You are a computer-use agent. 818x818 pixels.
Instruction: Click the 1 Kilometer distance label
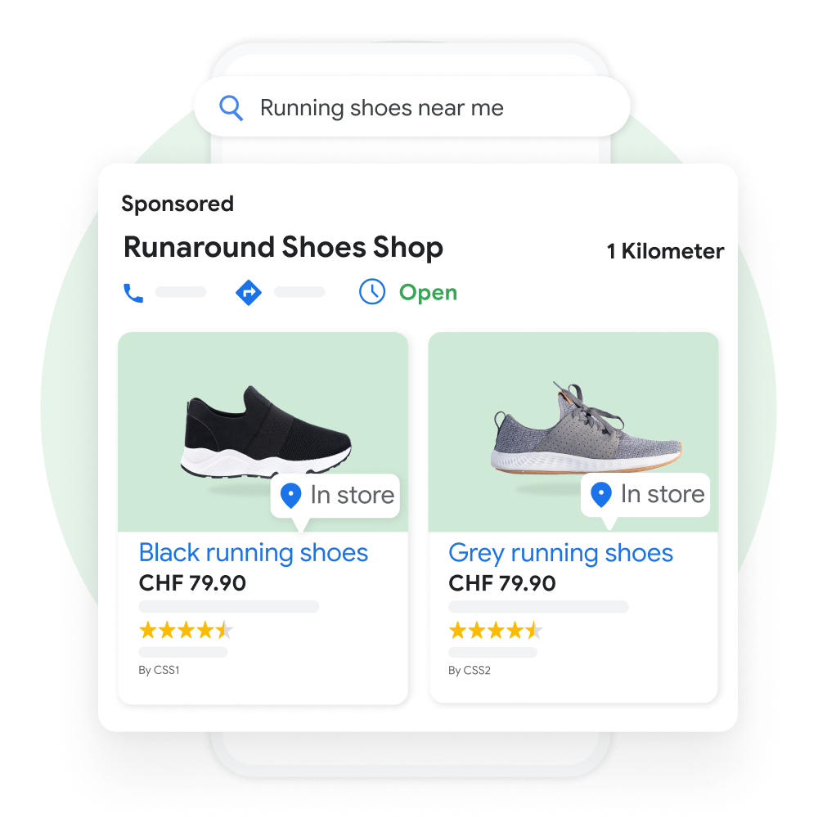click(666, 251)
